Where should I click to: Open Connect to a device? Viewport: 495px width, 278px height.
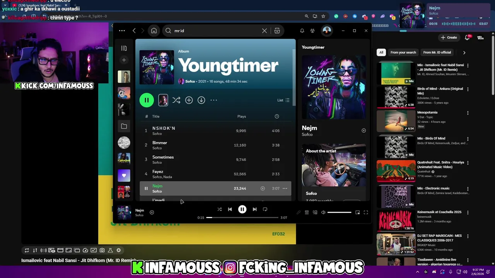click(x=315, y=212)
